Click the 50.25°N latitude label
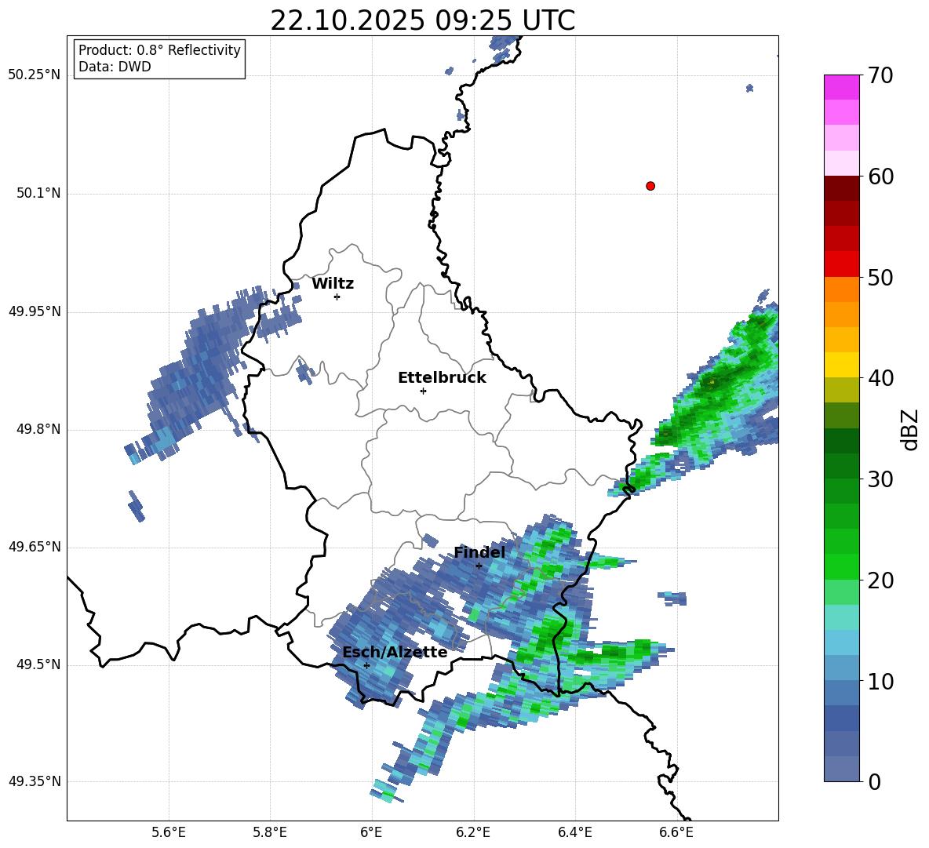This screenshot has width=929, height=848. 35,75
